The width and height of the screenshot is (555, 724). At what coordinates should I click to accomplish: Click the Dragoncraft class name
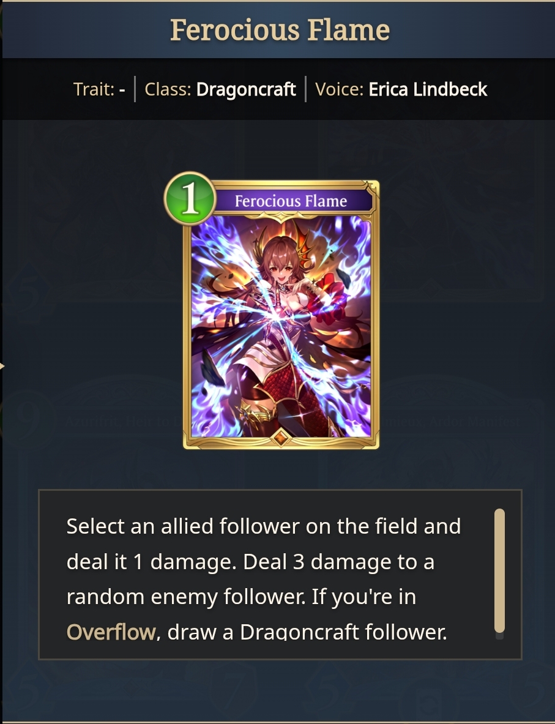(x=245, y=89)
